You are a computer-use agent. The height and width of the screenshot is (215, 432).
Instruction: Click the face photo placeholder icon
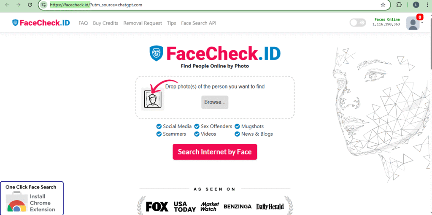(153, 99)
